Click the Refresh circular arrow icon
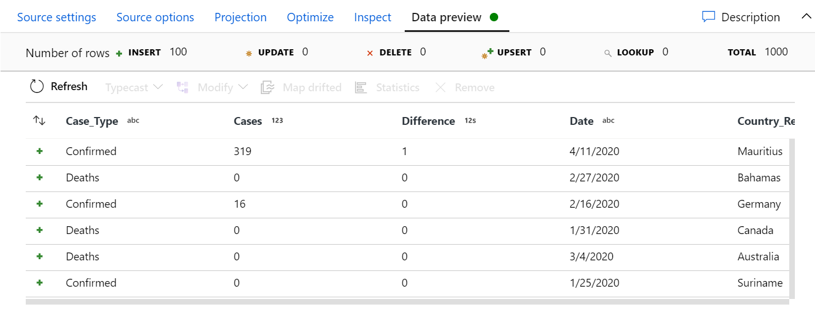 tap(37, 86)
